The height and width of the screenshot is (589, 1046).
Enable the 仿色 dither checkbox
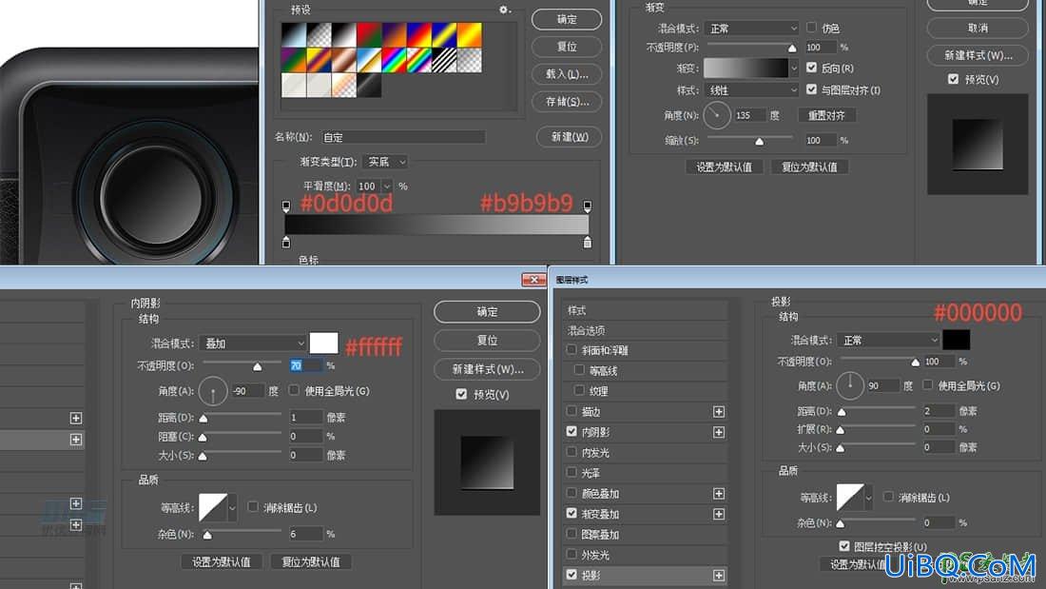[811, 28]
